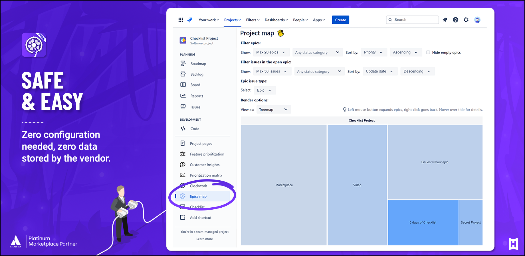Open the Max 20 epics dropdown

tap(271, 52)
